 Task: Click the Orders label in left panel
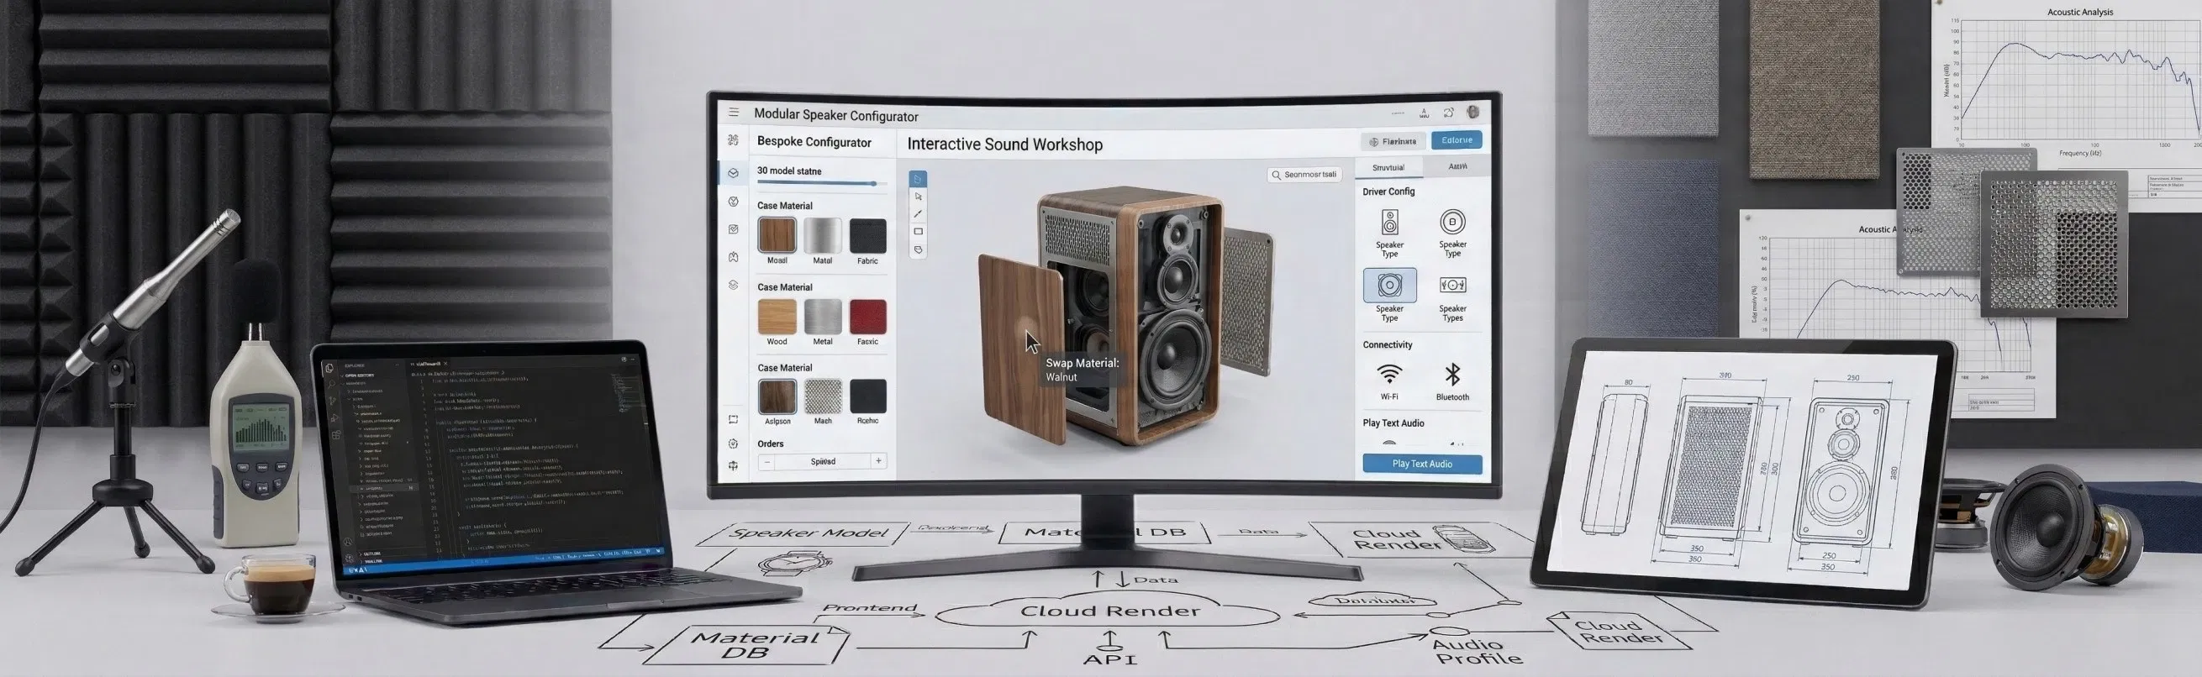point(770,443)
